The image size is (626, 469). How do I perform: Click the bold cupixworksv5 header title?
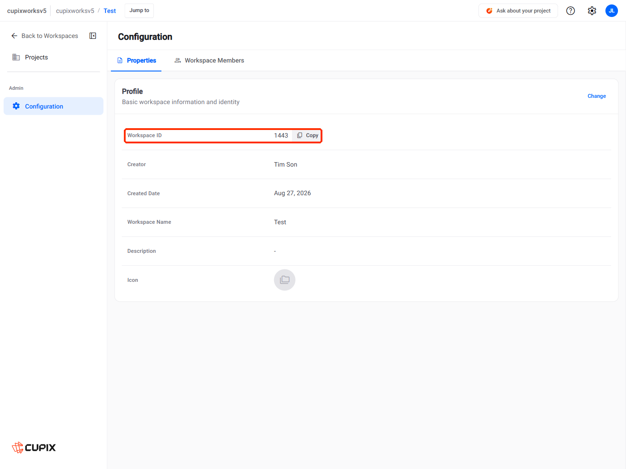click(x=27, y=11)
